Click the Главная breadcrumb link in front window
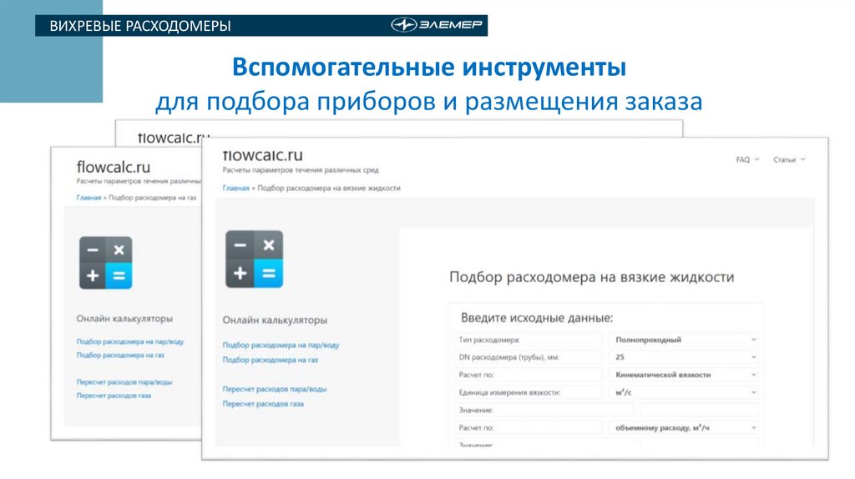855x479 pixels. 235,188
